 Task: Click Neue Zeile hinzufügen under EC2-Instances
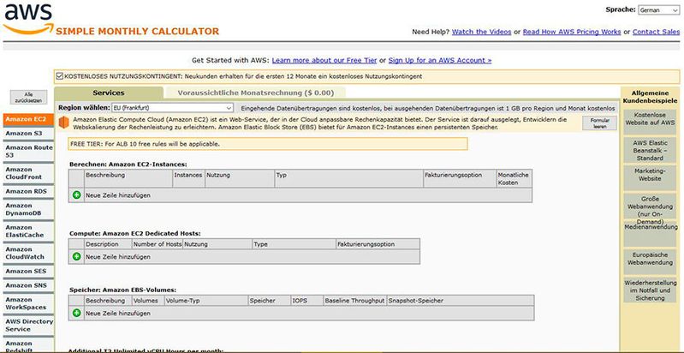tap(118, 195)
